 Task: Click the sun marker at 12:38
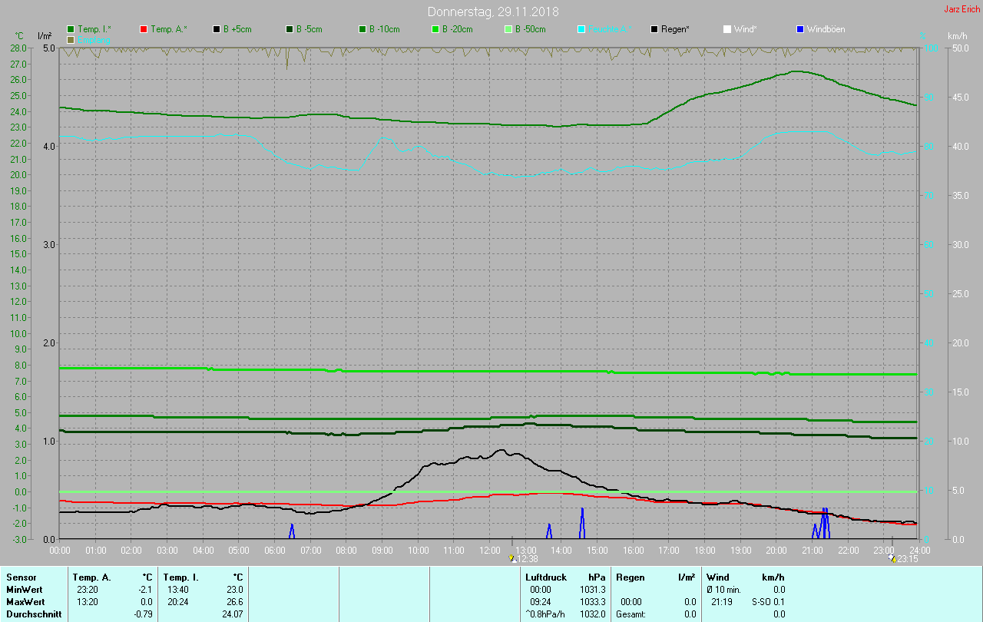point(512,558)
